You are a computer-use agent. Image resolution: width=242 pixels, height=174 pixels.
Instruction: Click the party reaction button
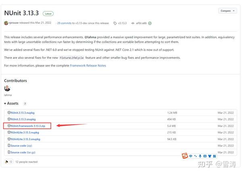[x=8, y=162]
